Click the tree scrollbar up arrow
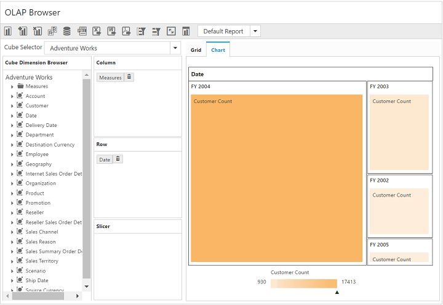 tap(87, 75)
